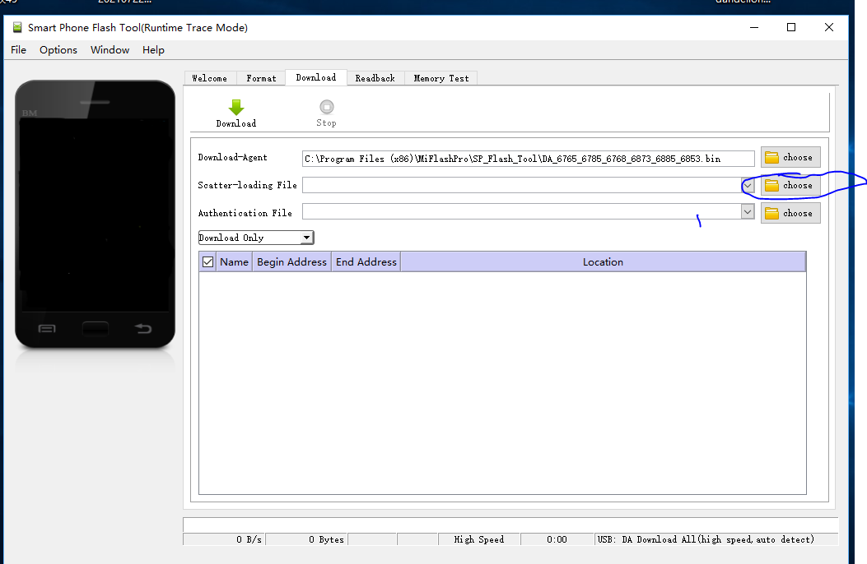Choose a Download-Agent file
The width and height of the screenshot is (867, 564).
click(790, 157)
